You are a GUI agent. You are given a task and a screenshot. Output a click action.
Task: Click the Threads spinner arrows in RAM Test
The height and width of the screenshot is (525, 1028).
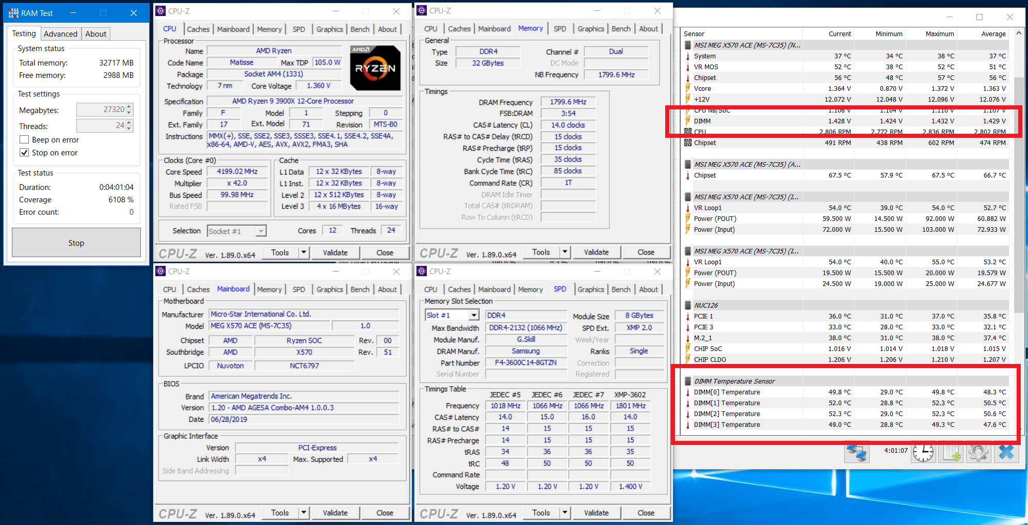click(x=129, y=125)
